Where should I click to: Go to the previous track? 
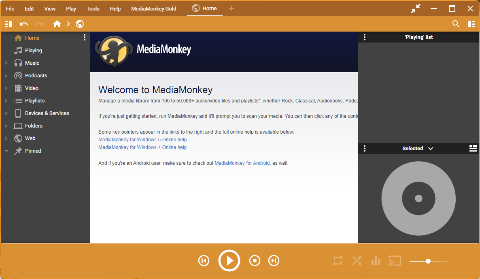pyautogui.click(x=204, y=260)
